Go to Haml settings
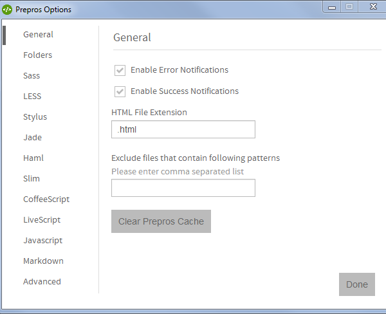This screenshot has width=386, height=314. pyautogui.click(x=33, y=158)
